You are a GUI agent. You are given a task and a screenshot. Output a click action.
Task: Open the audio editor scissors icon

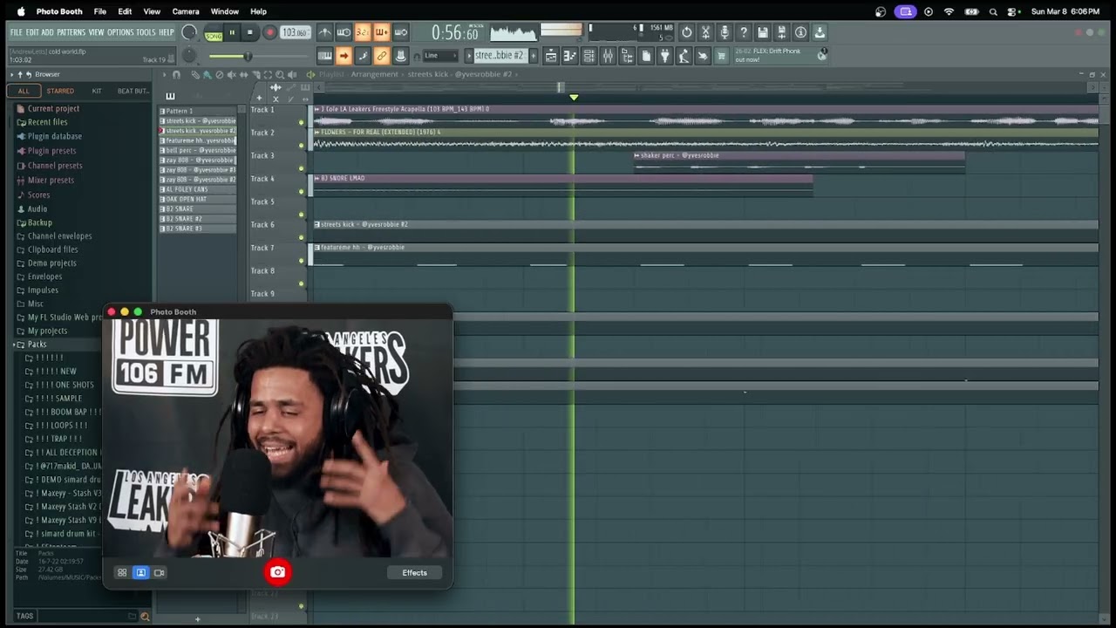coord(706,32)
